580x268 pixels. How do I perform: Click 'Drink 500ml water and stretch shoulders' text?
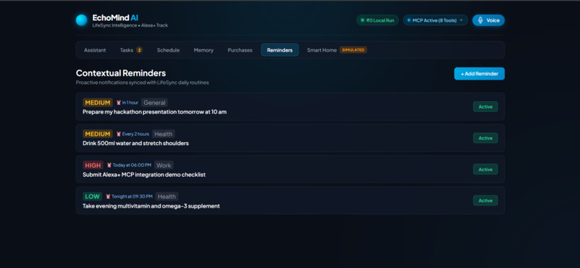click(136, 143)
